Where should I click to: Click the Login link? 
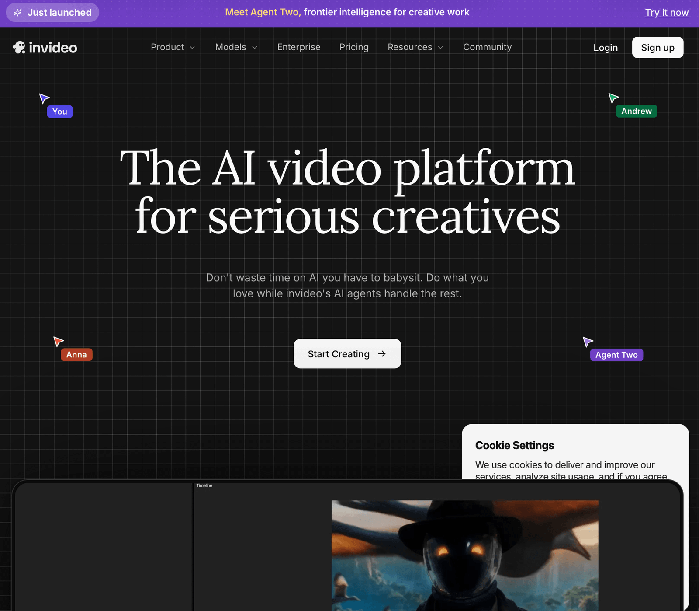click(606, 48)
